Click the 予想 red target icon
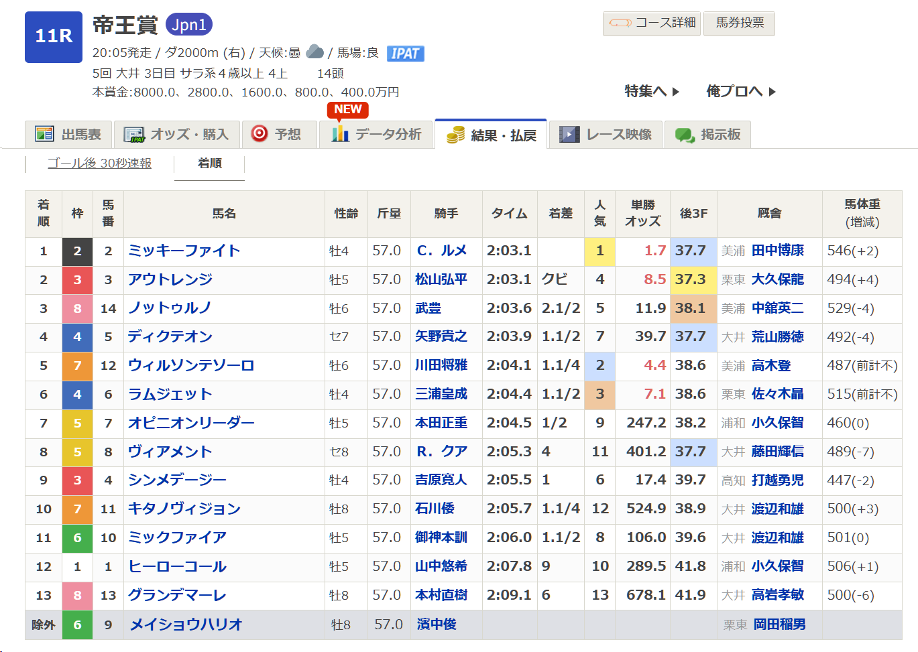 [x=260, y=133]
